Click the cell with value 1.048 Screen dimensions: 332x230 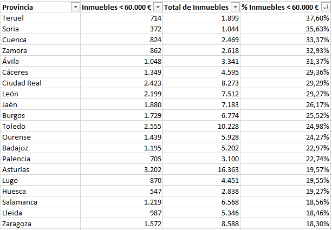[x=121, y=61]
